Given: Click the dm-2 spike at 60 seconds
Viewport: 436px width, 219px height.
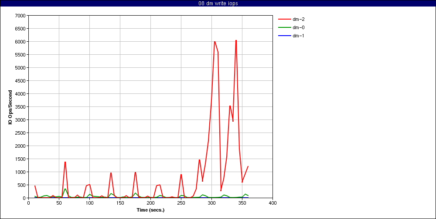Looking at the screenshot, I should tap(65, 162).
